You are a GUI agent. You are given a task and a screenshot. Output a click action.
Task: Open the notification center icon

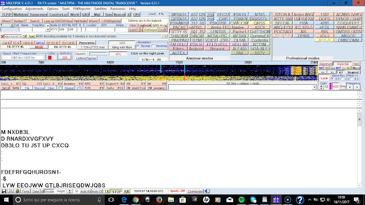point(357,200)
